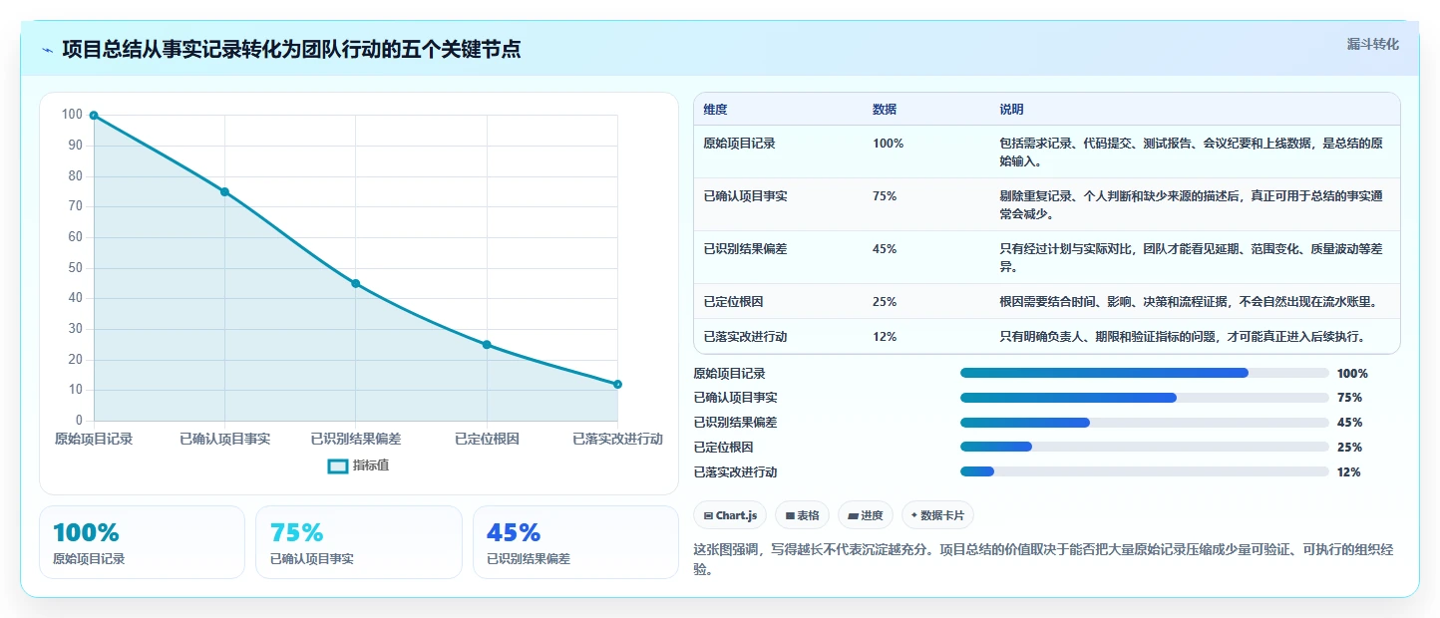The image size is (1440, 618).
Task: Click the 表格 tag
Action: (x=803, y=515)
